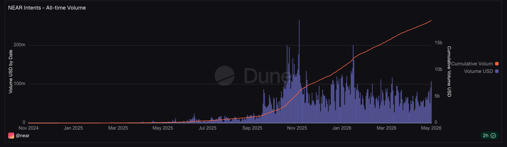Click the Nov 2024 x-axis label
This screenshot has height=147, width=507.
(28, 128)
